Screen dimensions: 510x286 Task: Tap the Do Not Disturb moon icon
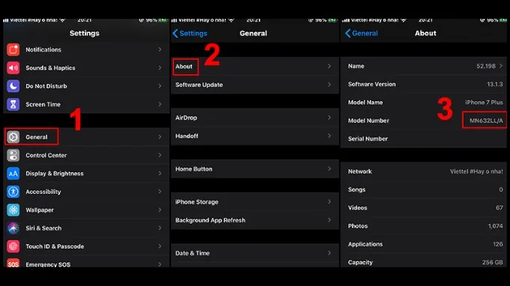click(x=13, y=86)
